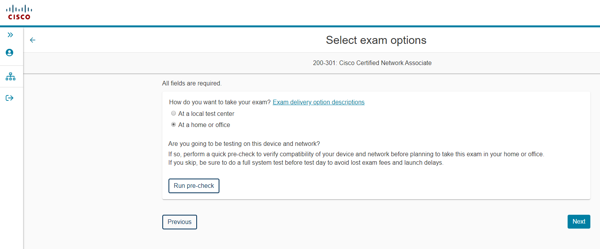Click 'All fields are required' text
The height and width of the screenshot is (249, 600).
192,83
